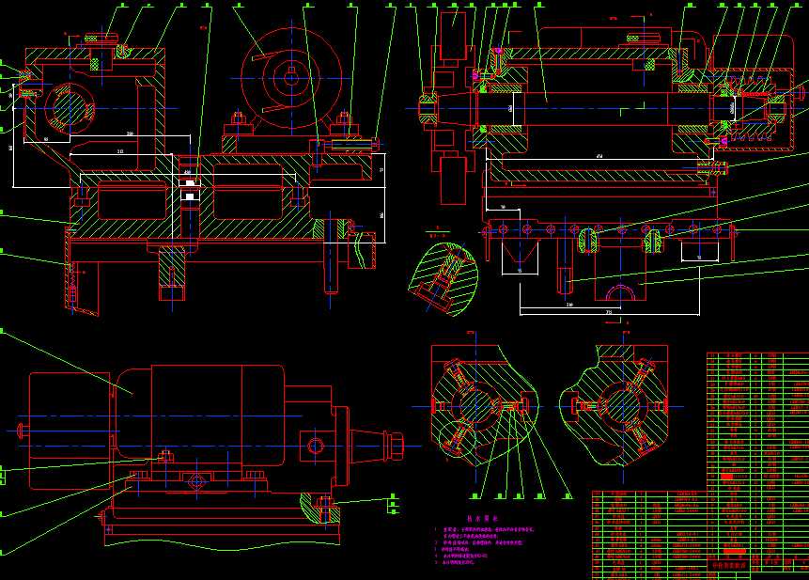Select the 454 dimension in spindle view
Screen dimensions: 809x580
tap(599, 155)
